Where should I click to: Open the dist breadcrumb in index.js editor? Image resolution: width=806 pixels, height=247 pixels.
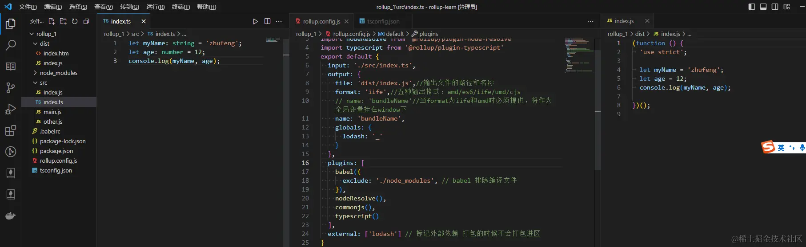[x=640, y=34]
